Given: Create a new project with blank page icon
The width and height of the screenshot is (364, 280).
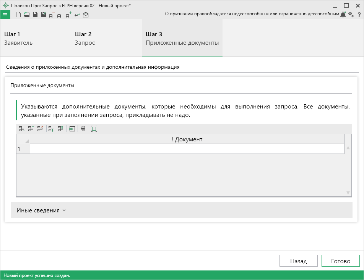Looking at the screenshot, I should pyautogui.click(x=18, y=15).
